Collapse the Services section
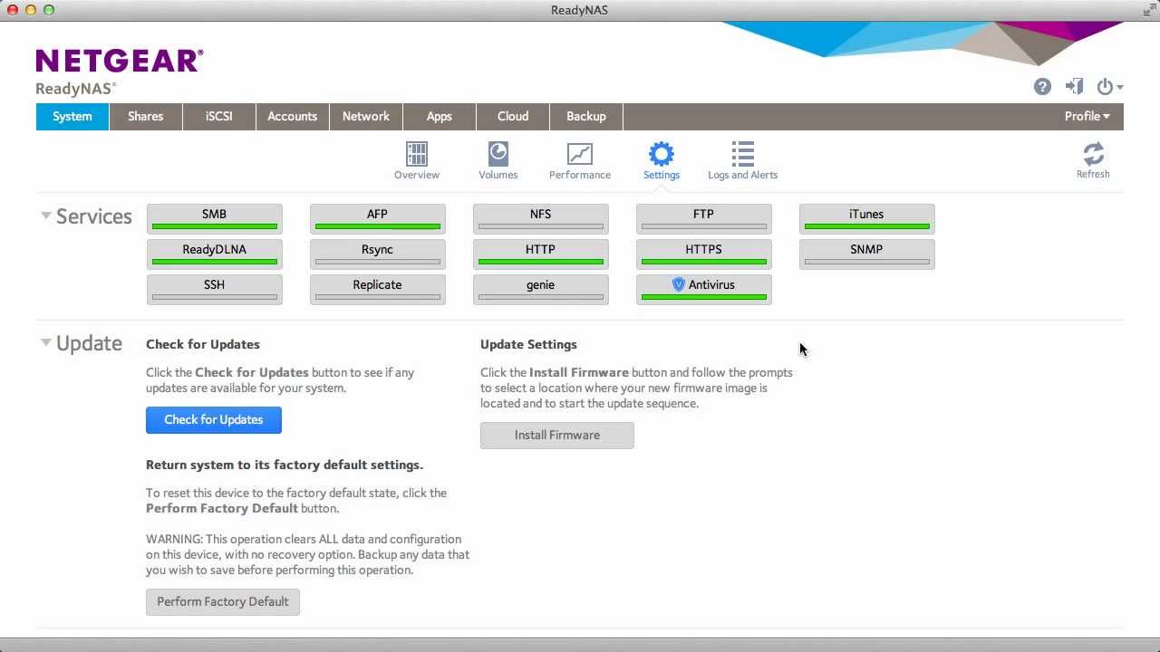The width and height of the screenshot is (1160, 652). [x=45, y=216]
